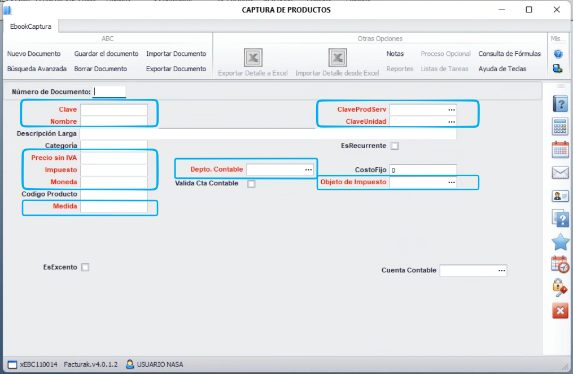The image size is (573, 374).
Task: Click the user icon beside USUARIO NASA
Action: [x=130, y=364]
